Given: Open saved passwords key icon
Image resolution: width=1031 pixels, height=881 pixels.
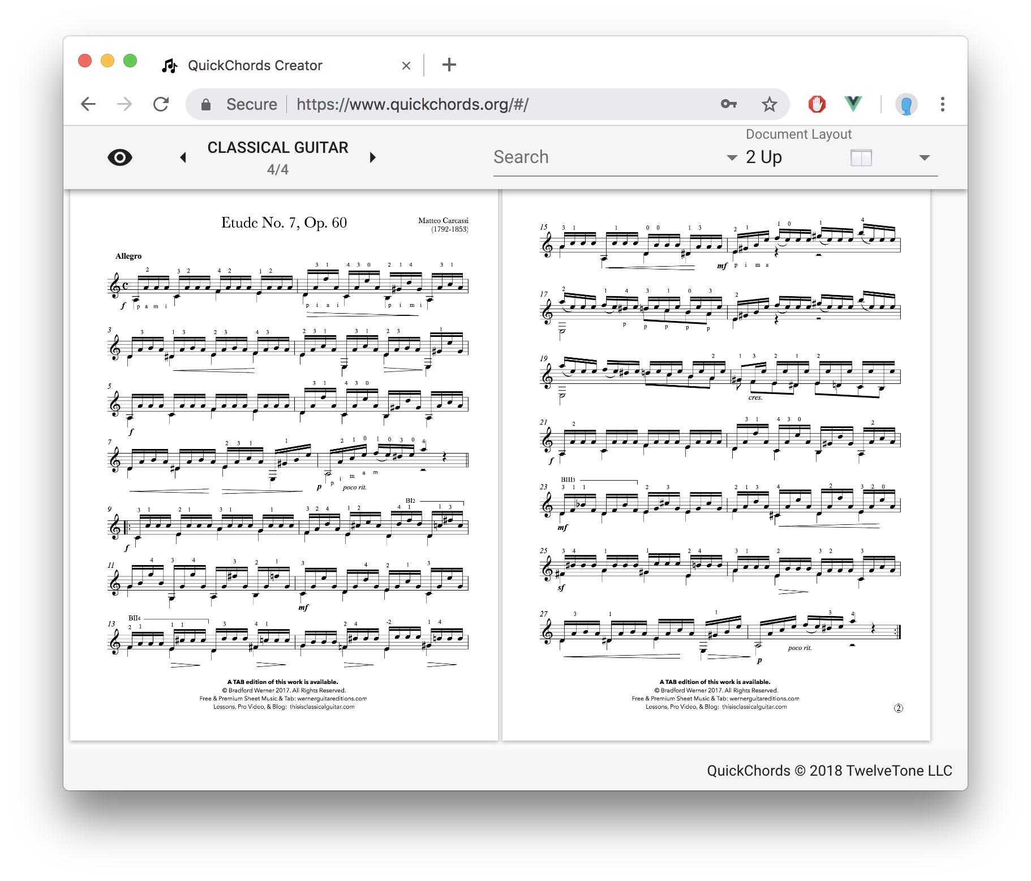Looking at the screenshot, I should click(729, 104).
